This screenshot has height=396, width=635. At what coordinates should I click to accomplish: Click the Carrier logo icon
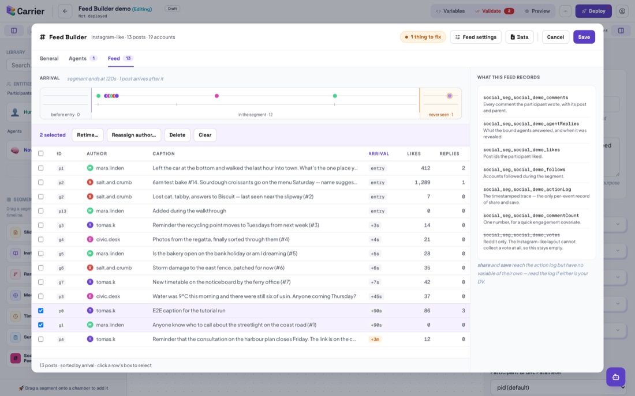[x=11, y=11]
